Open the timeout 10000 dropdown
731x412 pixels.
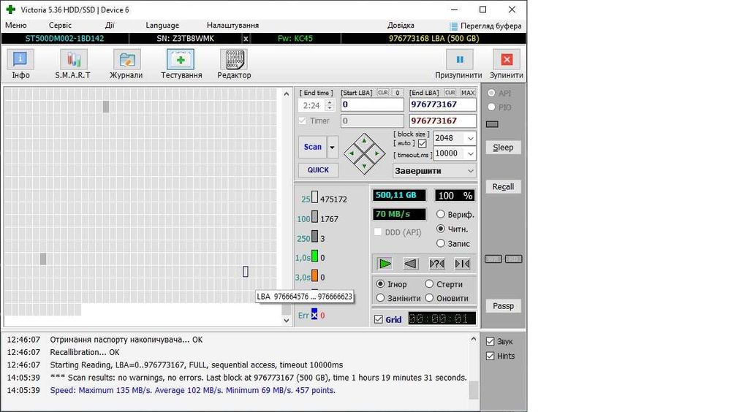(470, 153)
